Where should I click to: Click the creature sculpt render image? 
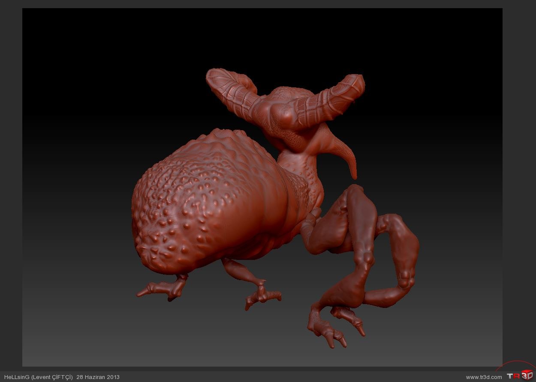coord(262,187)
